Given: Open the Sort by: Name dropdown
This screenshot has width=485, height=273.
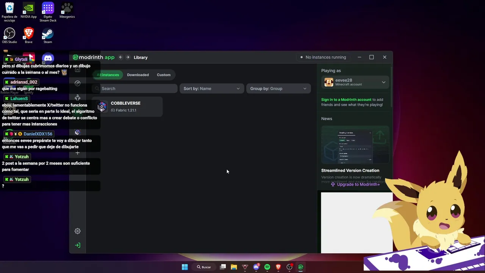Looking at the screenshot, I should click(x=212, y=88).
